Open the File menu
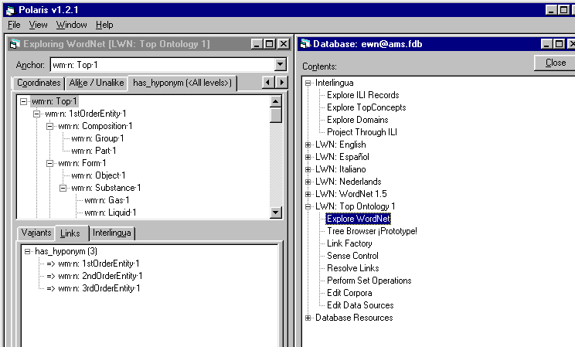 point(14,25)
